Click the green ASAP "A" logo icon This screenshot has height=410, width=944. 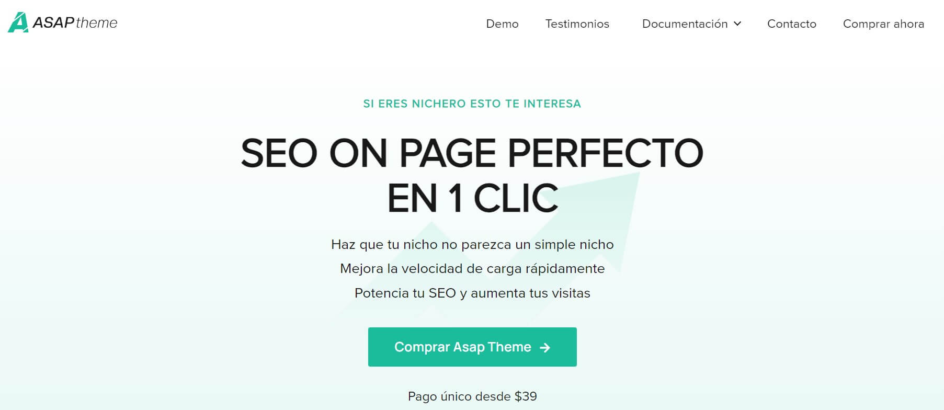coord(18,22)
